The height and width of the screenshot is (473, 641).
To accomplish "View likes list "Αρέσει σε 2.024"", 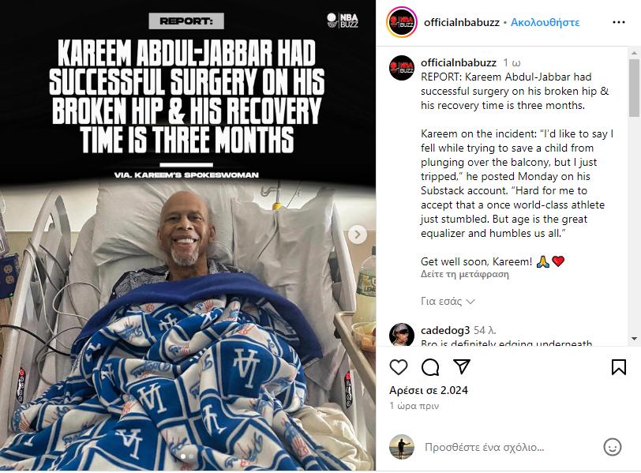I will (429, 390).
